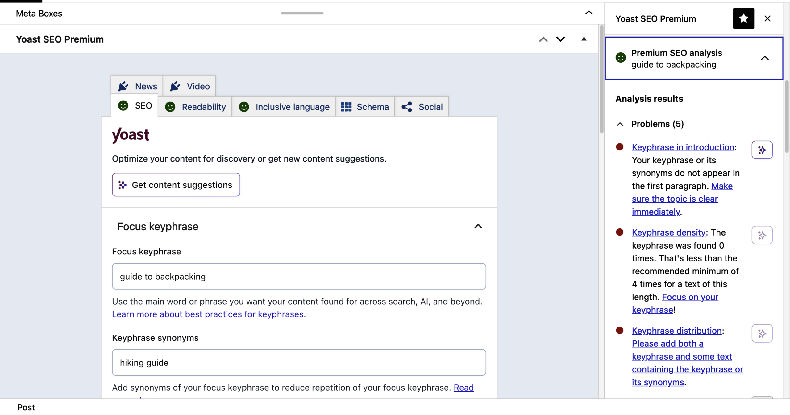Click the star icon in Yoast SEO Premium sidebar
Image resolution: width=790 pixels, height=415 pixels.
pyautogui.click(x=743, y=18)
